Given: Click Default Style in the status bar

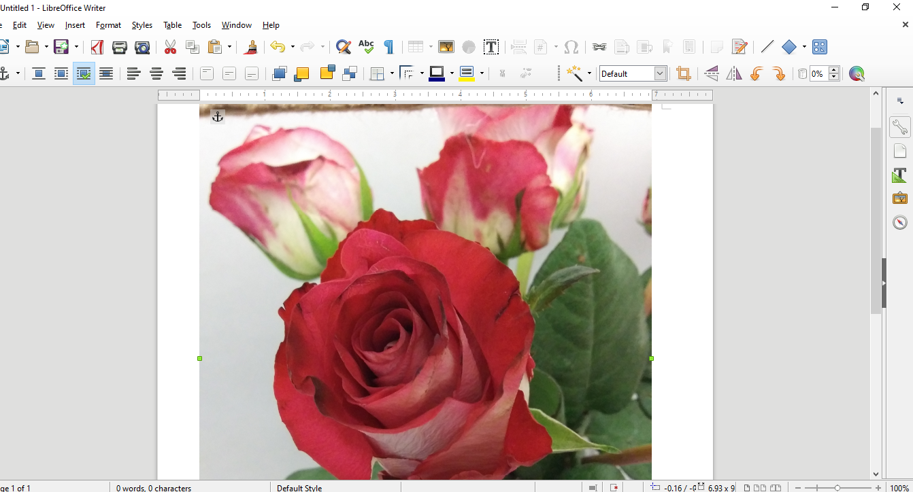Looking at the screenshot, I should (299, 487).
